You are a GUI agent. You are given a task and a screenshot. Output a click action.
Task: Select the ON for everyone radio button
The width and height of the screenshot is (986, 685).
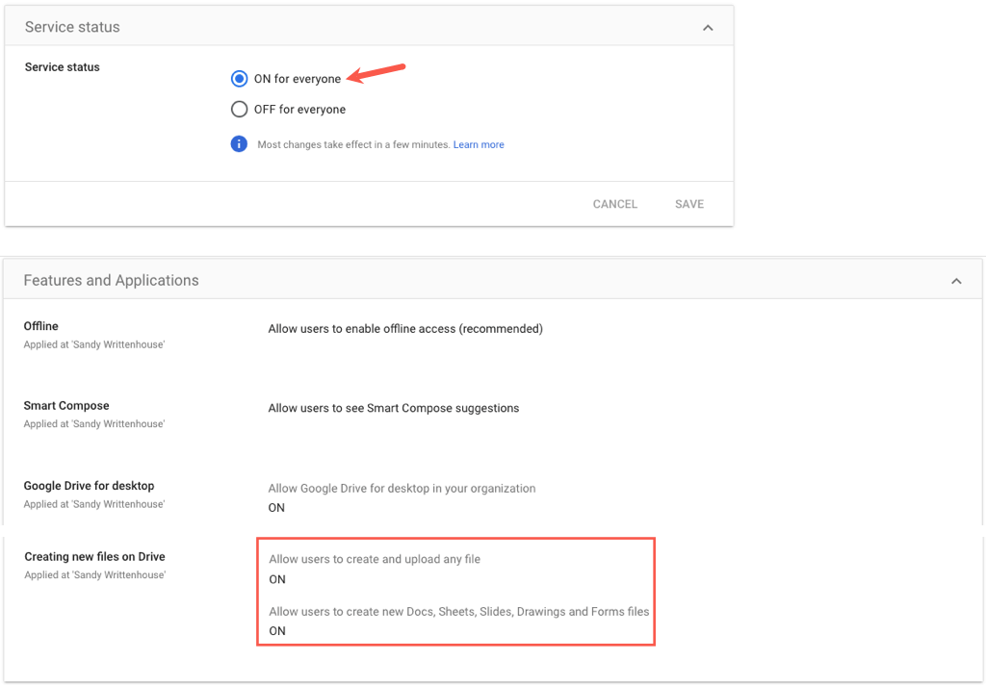(240, 79)
